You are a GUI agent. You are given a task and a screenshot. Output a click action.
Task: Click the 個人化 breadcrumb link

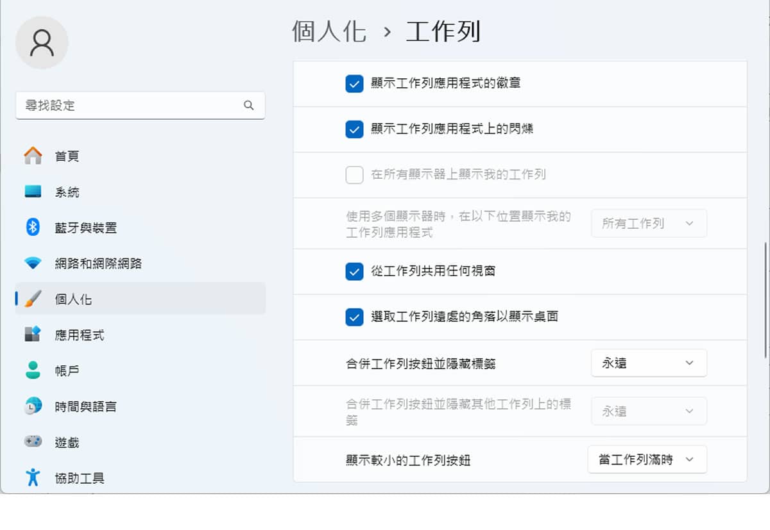click(x=329, y=31)
